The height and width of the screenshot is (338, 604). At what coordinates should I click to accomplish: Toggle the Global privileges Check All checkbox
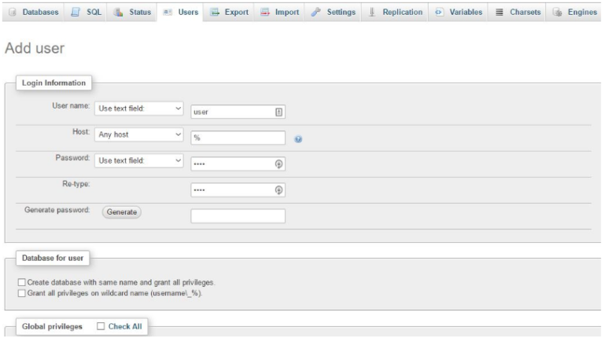pos(101,325)
